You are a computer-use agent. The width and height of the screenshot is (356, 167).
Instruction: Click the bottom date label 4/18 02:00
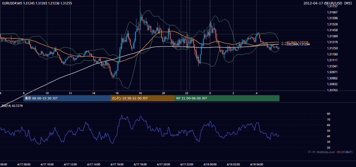click(233, 164)
